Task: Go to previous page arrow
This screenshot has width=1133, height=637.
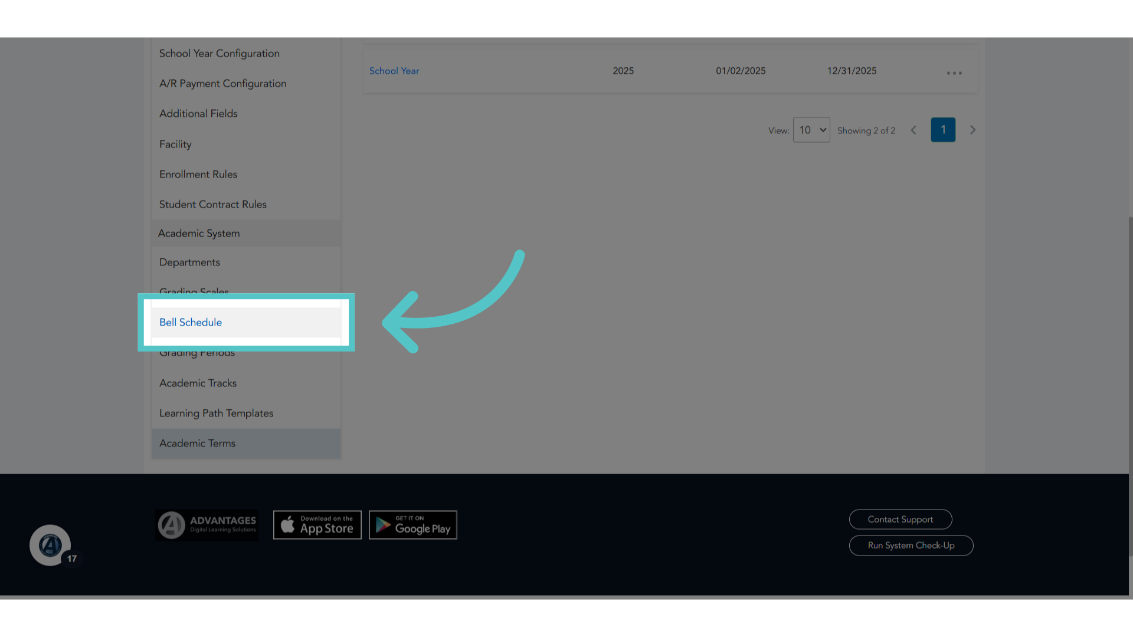Action: [913, 130]
